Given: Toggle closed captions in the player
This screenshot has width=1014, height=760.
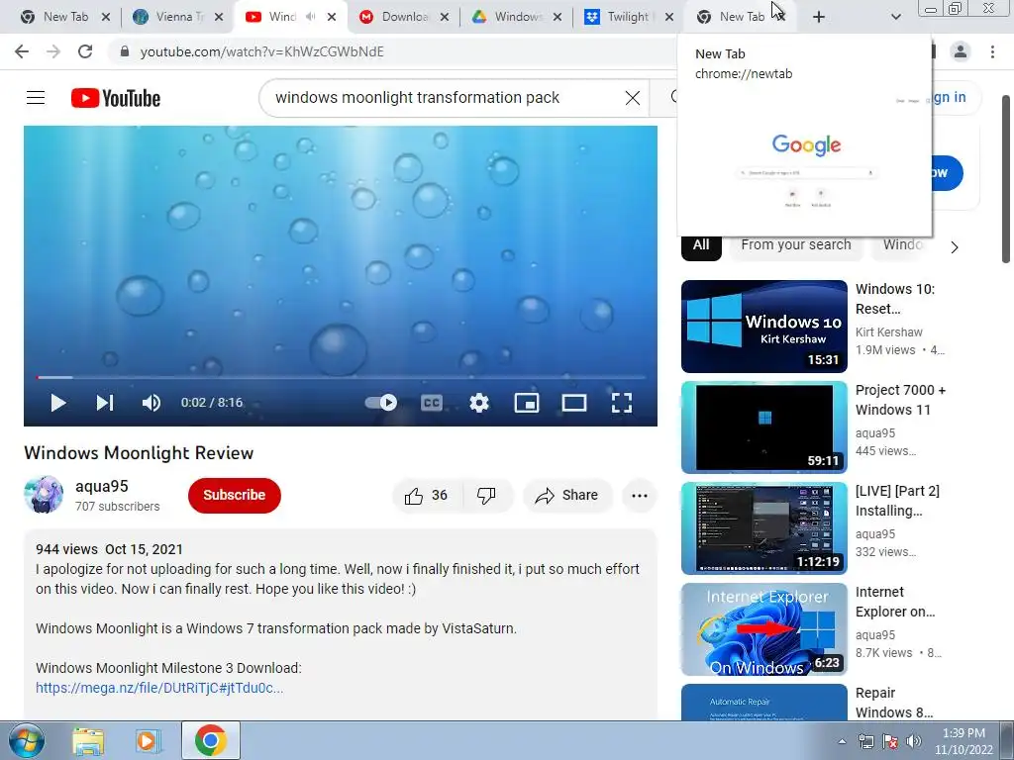Looking at the screenshot, I should 432,403.
